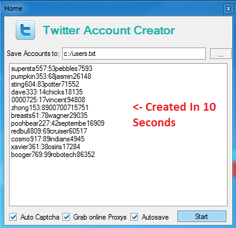Select the line "pumpkin353:68jasmin26148"
236x228 pixels.
[51, 76]
